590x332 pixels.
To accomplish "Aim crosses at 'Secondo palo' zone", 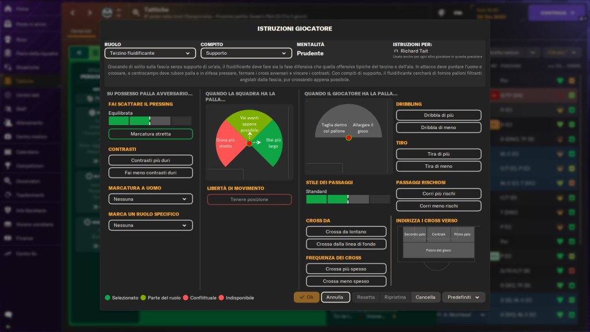I will coord(415,235).
